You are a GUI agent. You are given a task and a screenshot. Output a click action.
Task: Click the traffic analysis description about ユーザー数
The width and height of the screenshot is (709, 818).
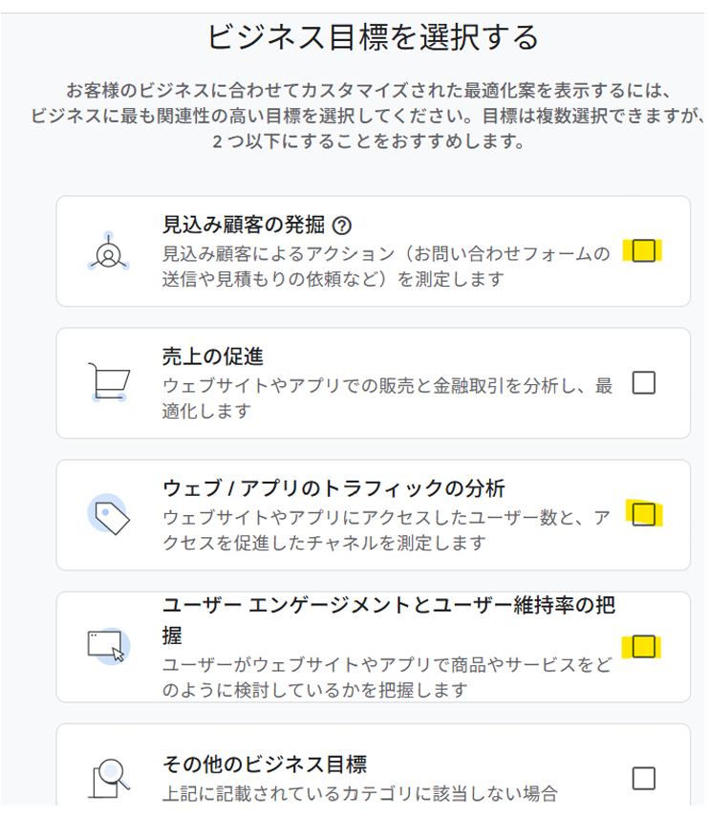pyautogui.click(x=386, y=530)
